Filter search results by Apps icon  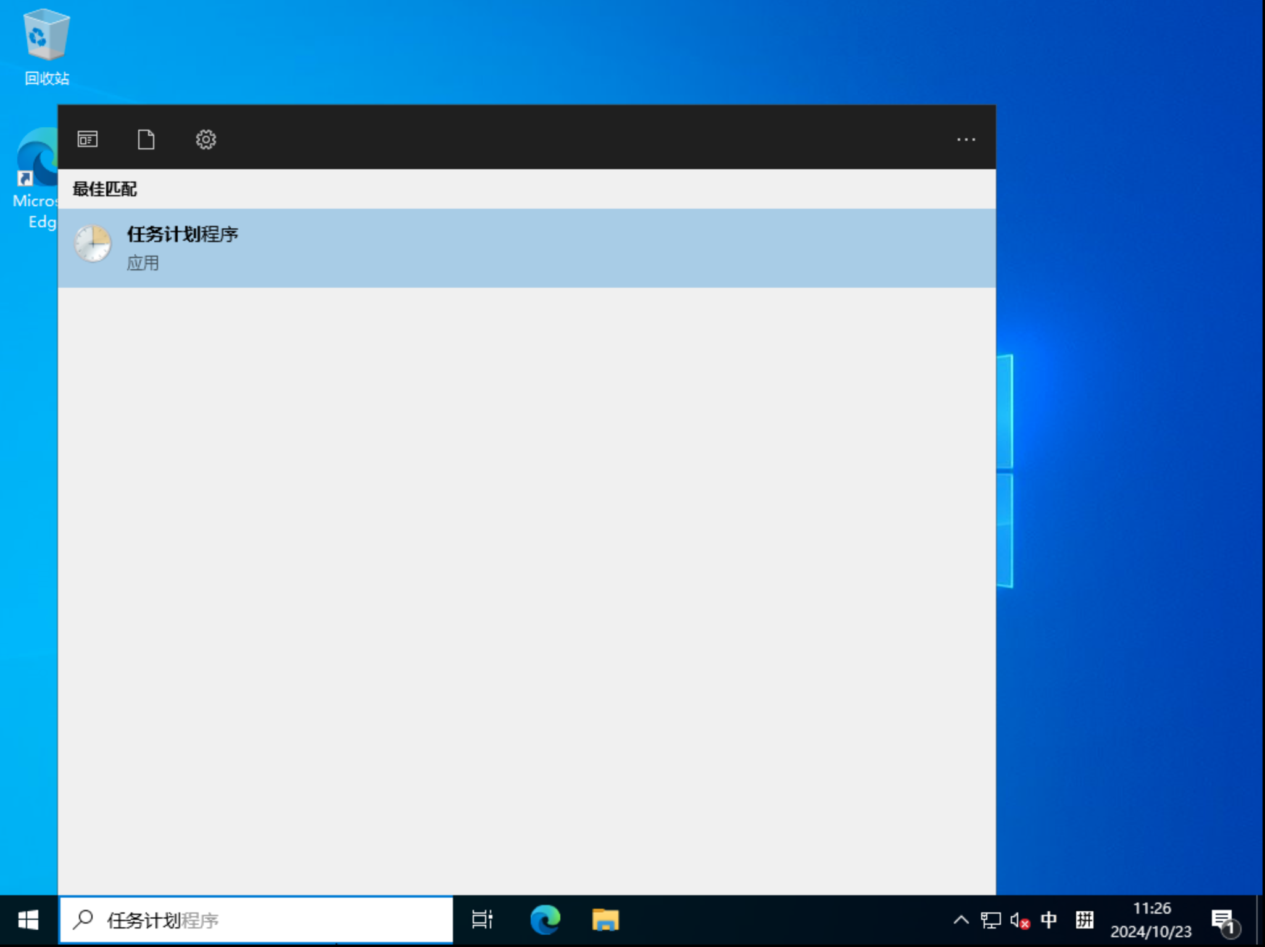pos(88,140)
